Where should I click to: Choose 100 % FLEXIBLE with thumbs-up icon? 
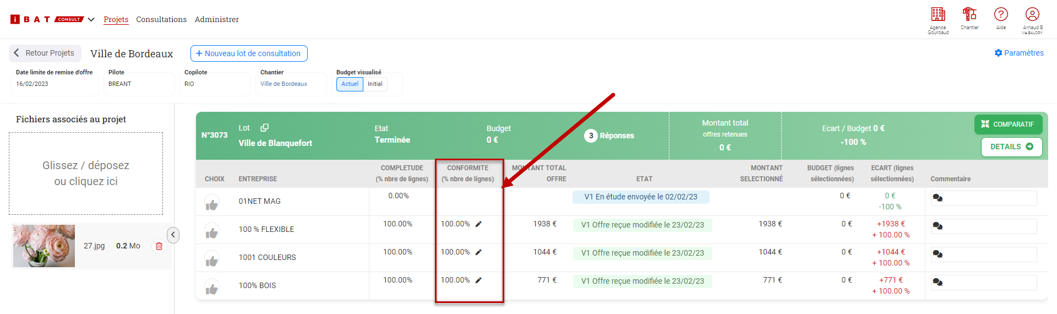point(212,232)
